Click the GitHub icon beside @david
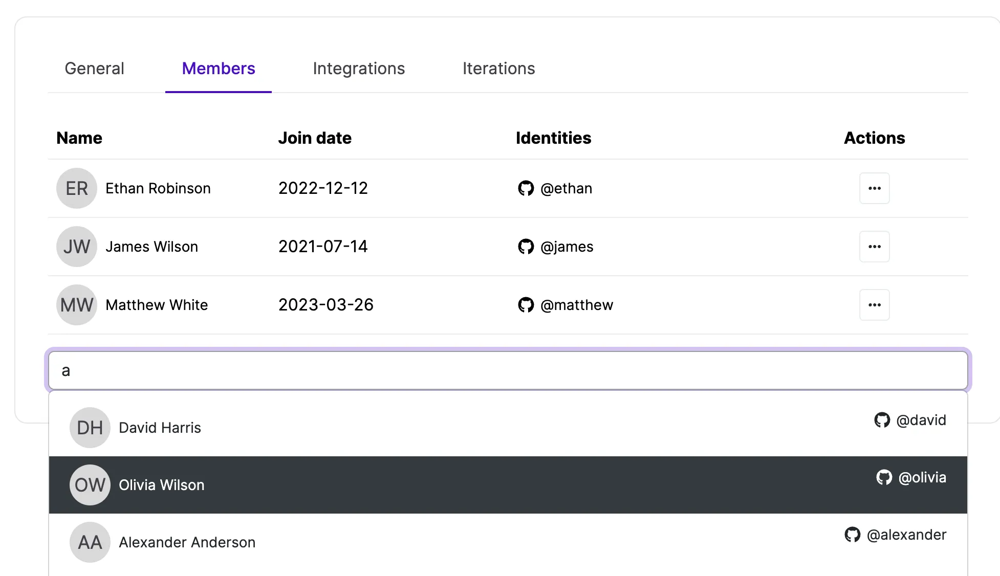This screenshot has height=576, width=1000. (x=882, y=420)
